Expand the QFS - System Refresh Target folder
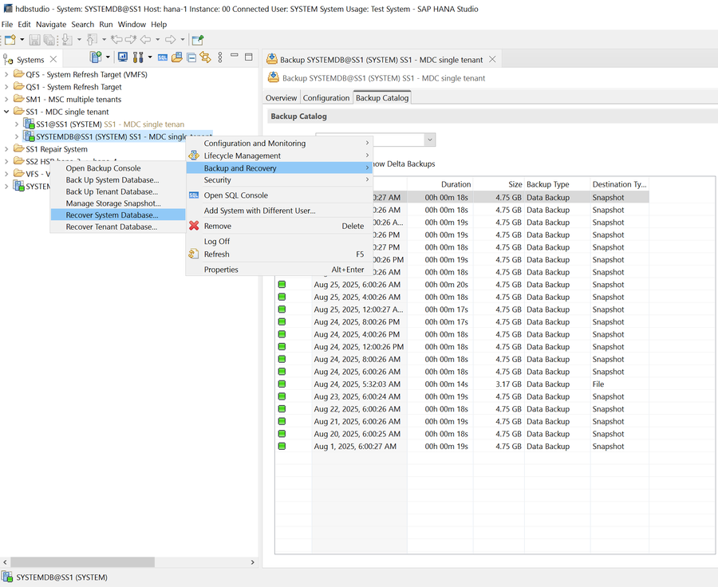Viewport: 718px width, 587px height. pyautogui.click(x=8, y=75)
